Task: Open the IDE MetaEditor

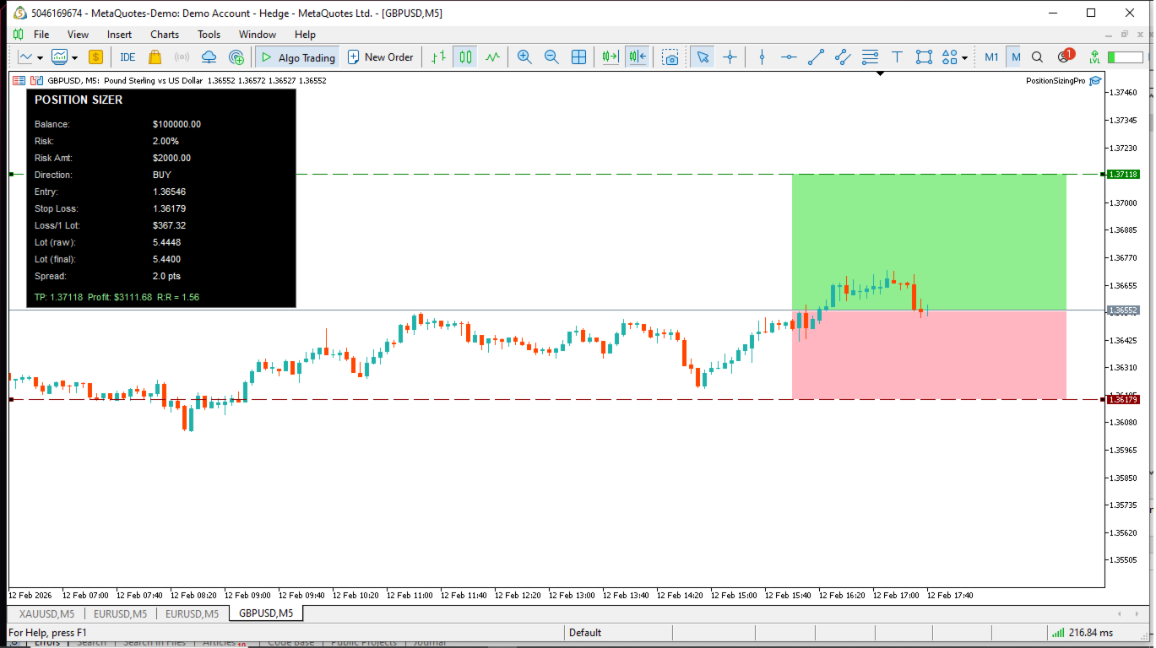Action: pyautogui.click(x=128, y=57)
